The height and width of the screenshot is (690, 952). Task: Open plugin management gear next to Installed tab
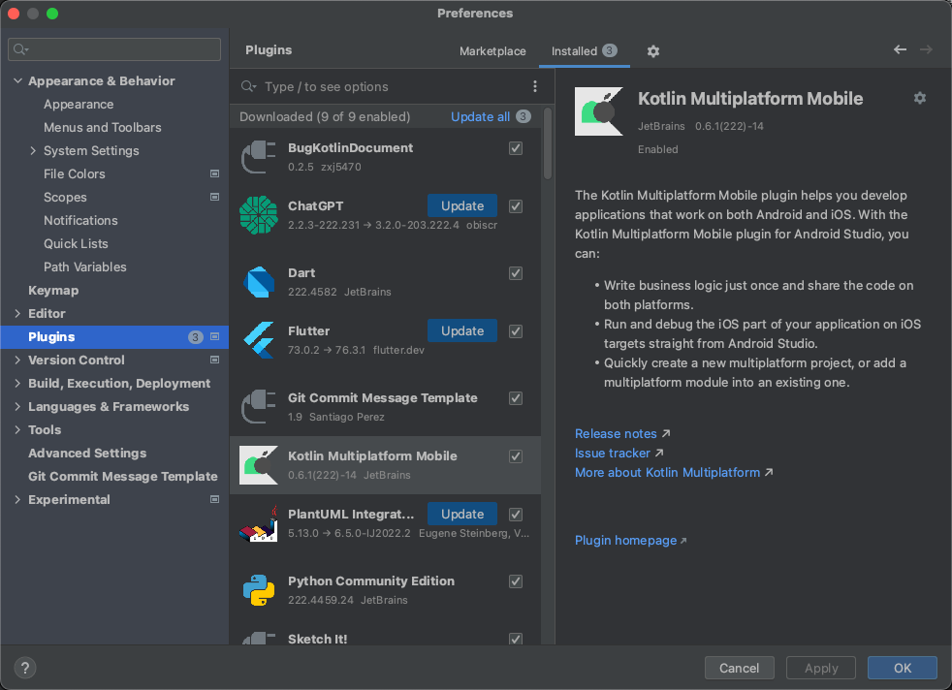coord(653,51)
